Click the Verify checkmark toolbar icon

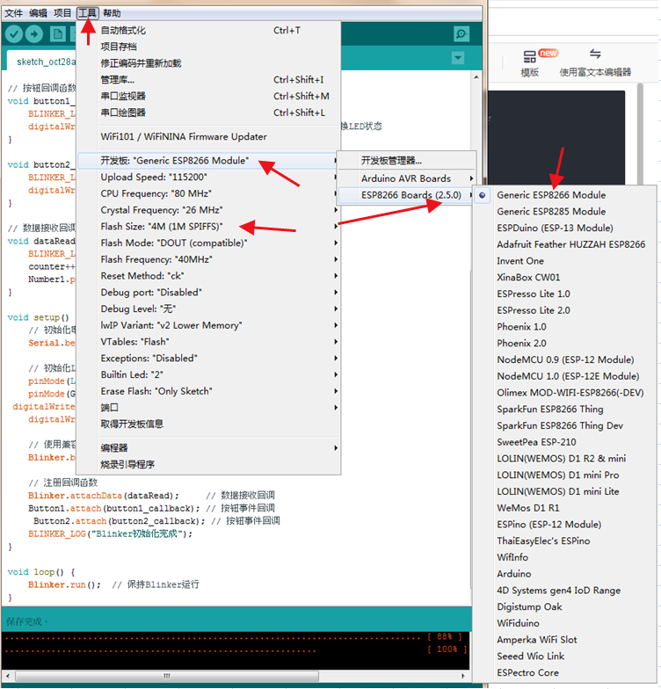click(x=14, y=33)
